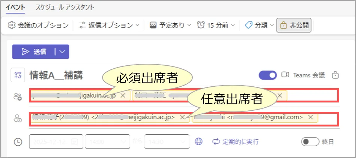Select the イベント tab

coord(16,7)
